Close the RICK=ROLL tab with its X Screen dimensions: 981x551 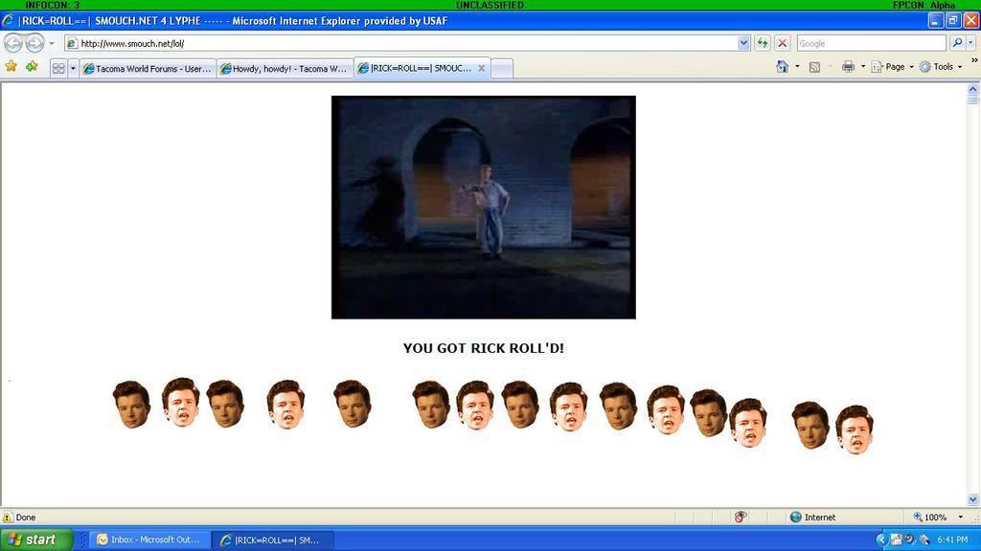(481, 68)
